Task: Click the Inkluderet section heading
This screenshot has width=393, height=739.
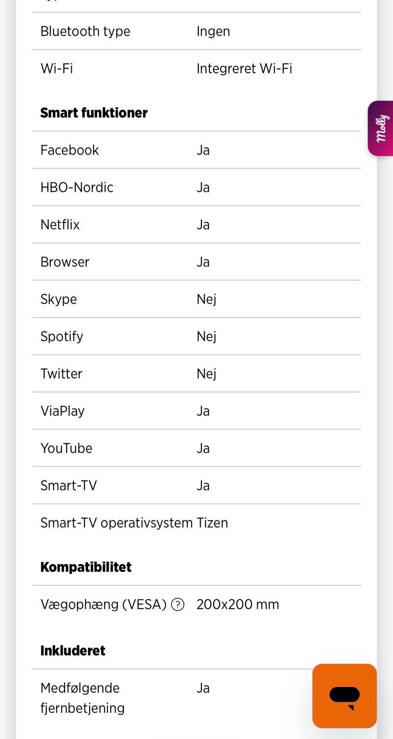Action: [73, 650]
